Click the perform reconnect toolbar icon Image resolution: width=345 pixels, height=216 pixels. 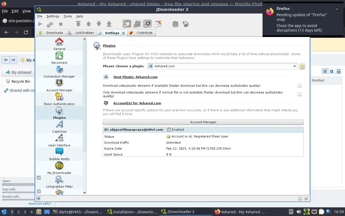pyautogui.click(x=175, y=24)
